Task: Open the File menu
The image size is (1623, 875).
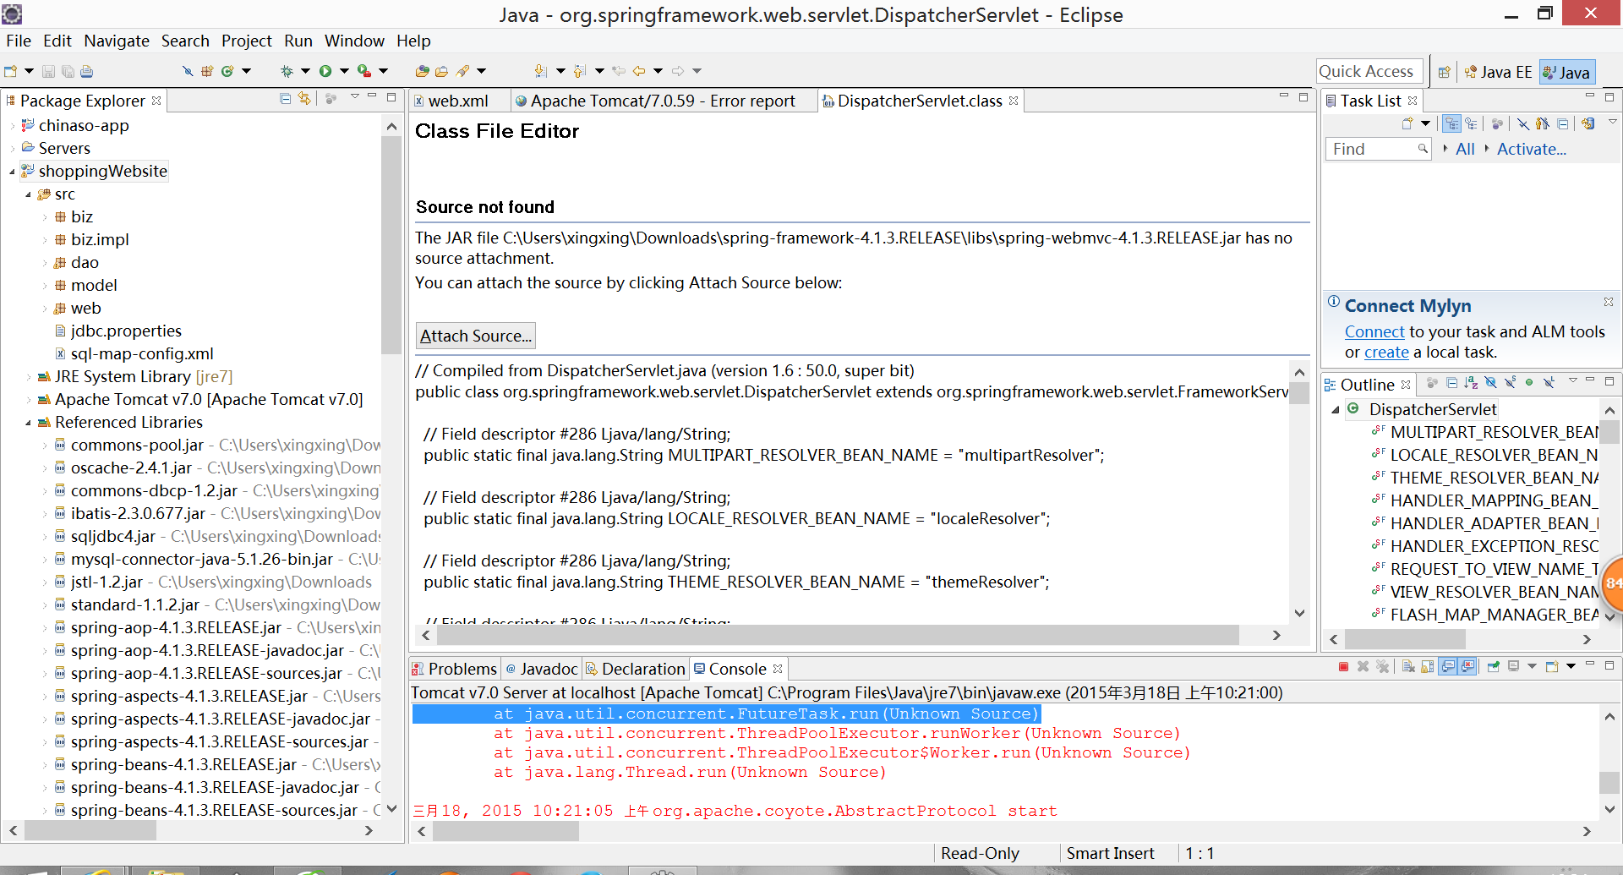Action: pos(19,41)
